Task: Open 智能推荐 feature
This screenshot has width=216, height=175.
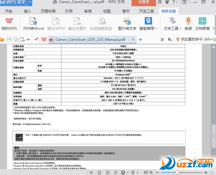Action: (148, 24)
